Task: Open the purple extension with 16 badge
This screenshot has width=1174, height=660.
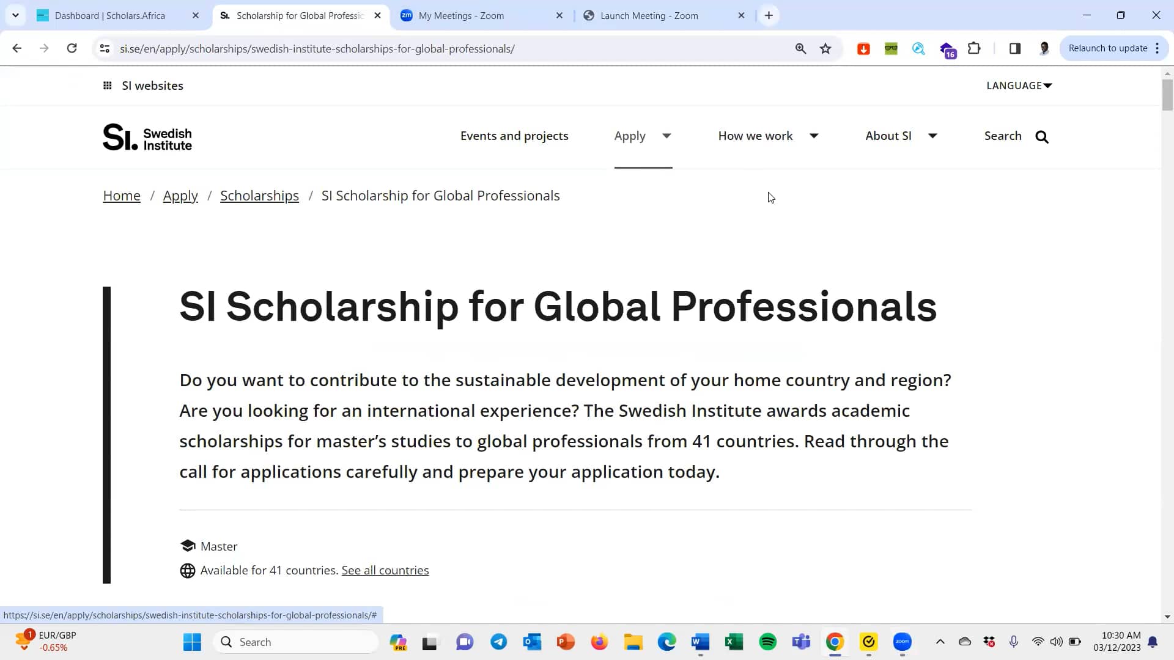Action: coord(947,50)
